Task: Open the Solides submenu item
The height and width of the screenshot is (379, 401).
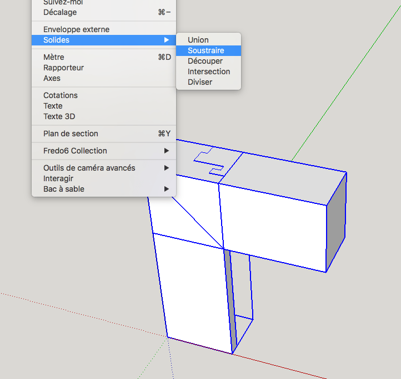Action: (104, 40)
